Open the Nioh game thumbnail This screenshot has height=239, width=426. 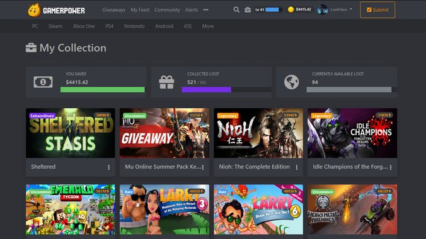(x=258, y=133)
